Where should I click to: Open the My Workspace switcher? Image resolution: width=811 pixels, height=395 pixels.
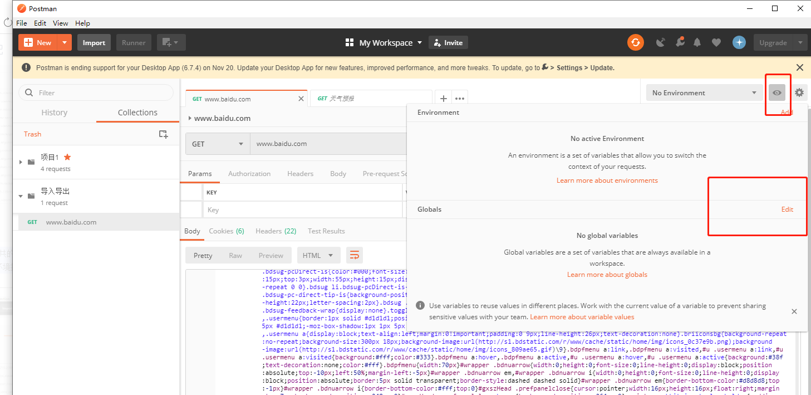pos(384,43)
